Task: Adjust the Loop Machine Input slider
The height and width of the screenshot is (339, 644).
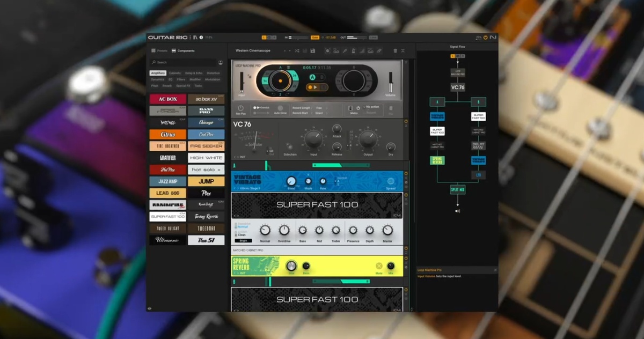Action: [241, 83]
